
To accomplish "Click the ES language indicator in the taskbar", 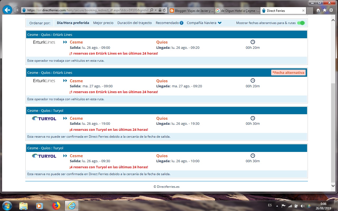I will pos(270,205).
